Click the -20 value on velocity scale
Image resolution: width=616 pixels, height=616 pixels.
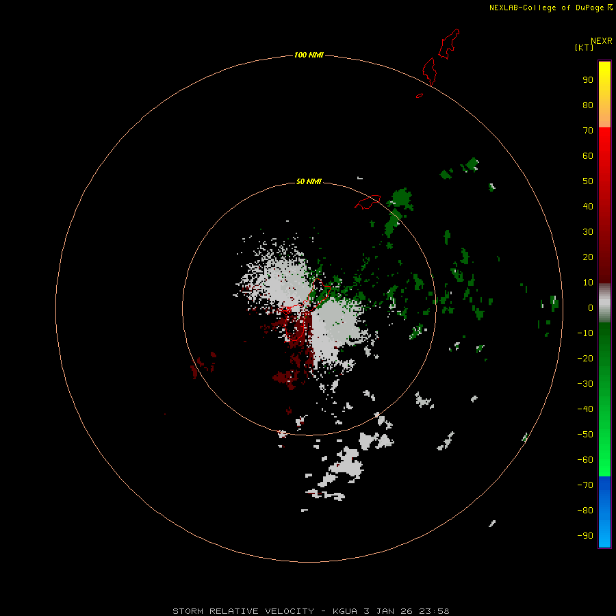pyautogui.click(x=585, y=359)
